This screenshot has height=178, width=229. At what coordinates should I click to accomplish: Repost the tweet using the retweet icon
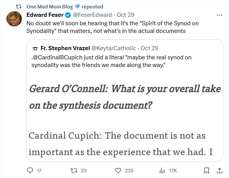click(74, 170)
